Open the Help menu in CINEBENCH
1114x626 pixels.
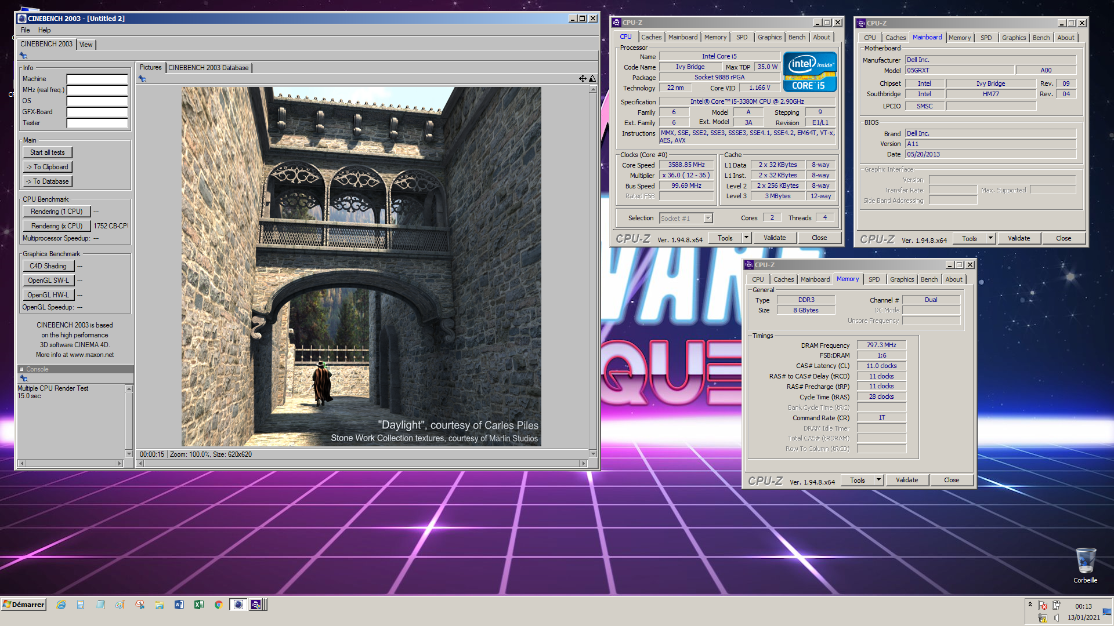(x=44, y=30)
